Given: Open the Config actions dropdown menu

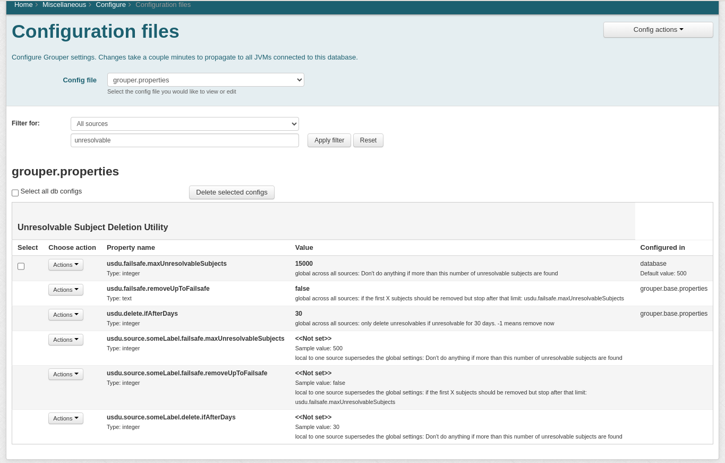Looking at the screenshot, I should [658, 30].
